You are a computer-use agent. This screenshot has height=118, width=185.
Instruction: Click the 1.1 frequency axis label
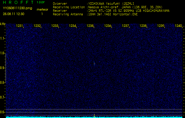pos(2,38)
